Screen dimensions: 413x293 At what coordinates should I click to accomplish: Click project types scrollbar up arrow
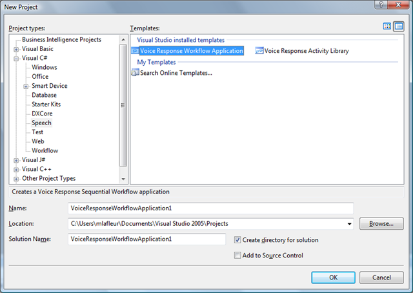point(123,40)
